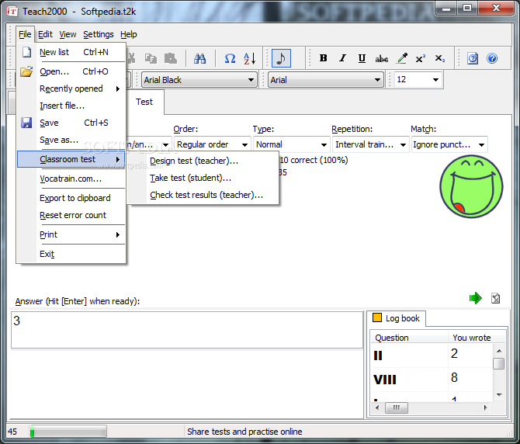Expand the Recently opened submenu

(71, 88)
